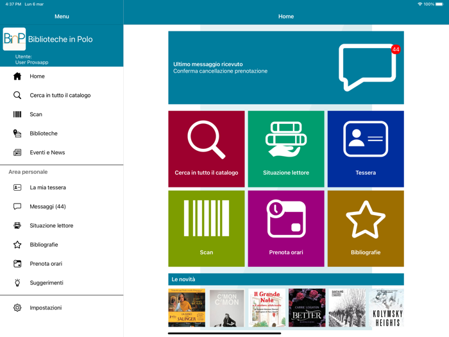Click the large message bubble icon in banner
The image size is (449, 337).
tap(367, 67)
